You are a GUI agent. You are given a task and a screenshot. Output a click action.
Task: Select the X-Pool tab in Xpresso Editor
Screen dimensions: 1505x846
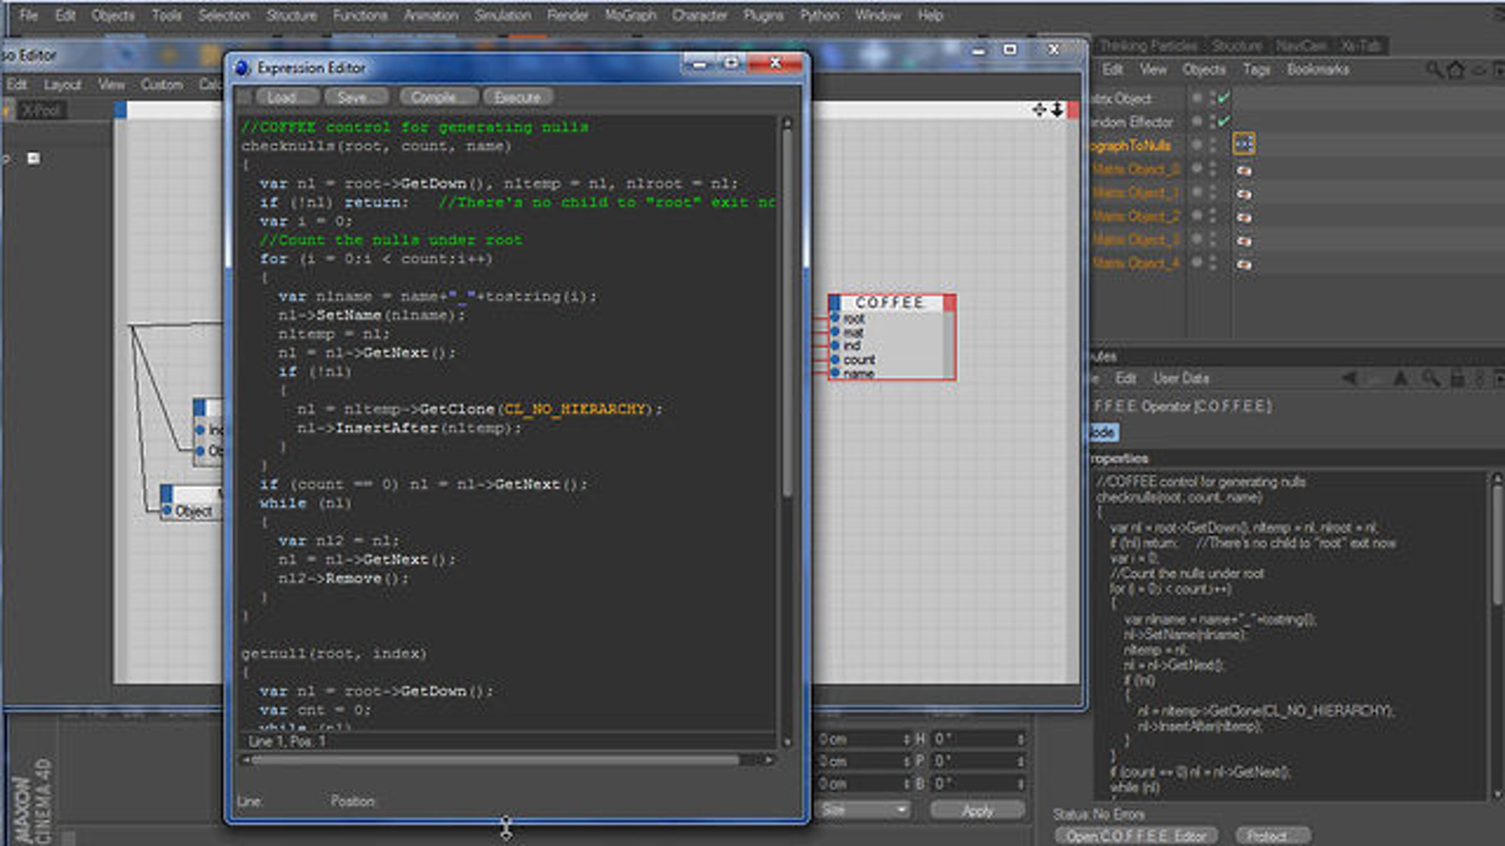click(x=40, y=111)
